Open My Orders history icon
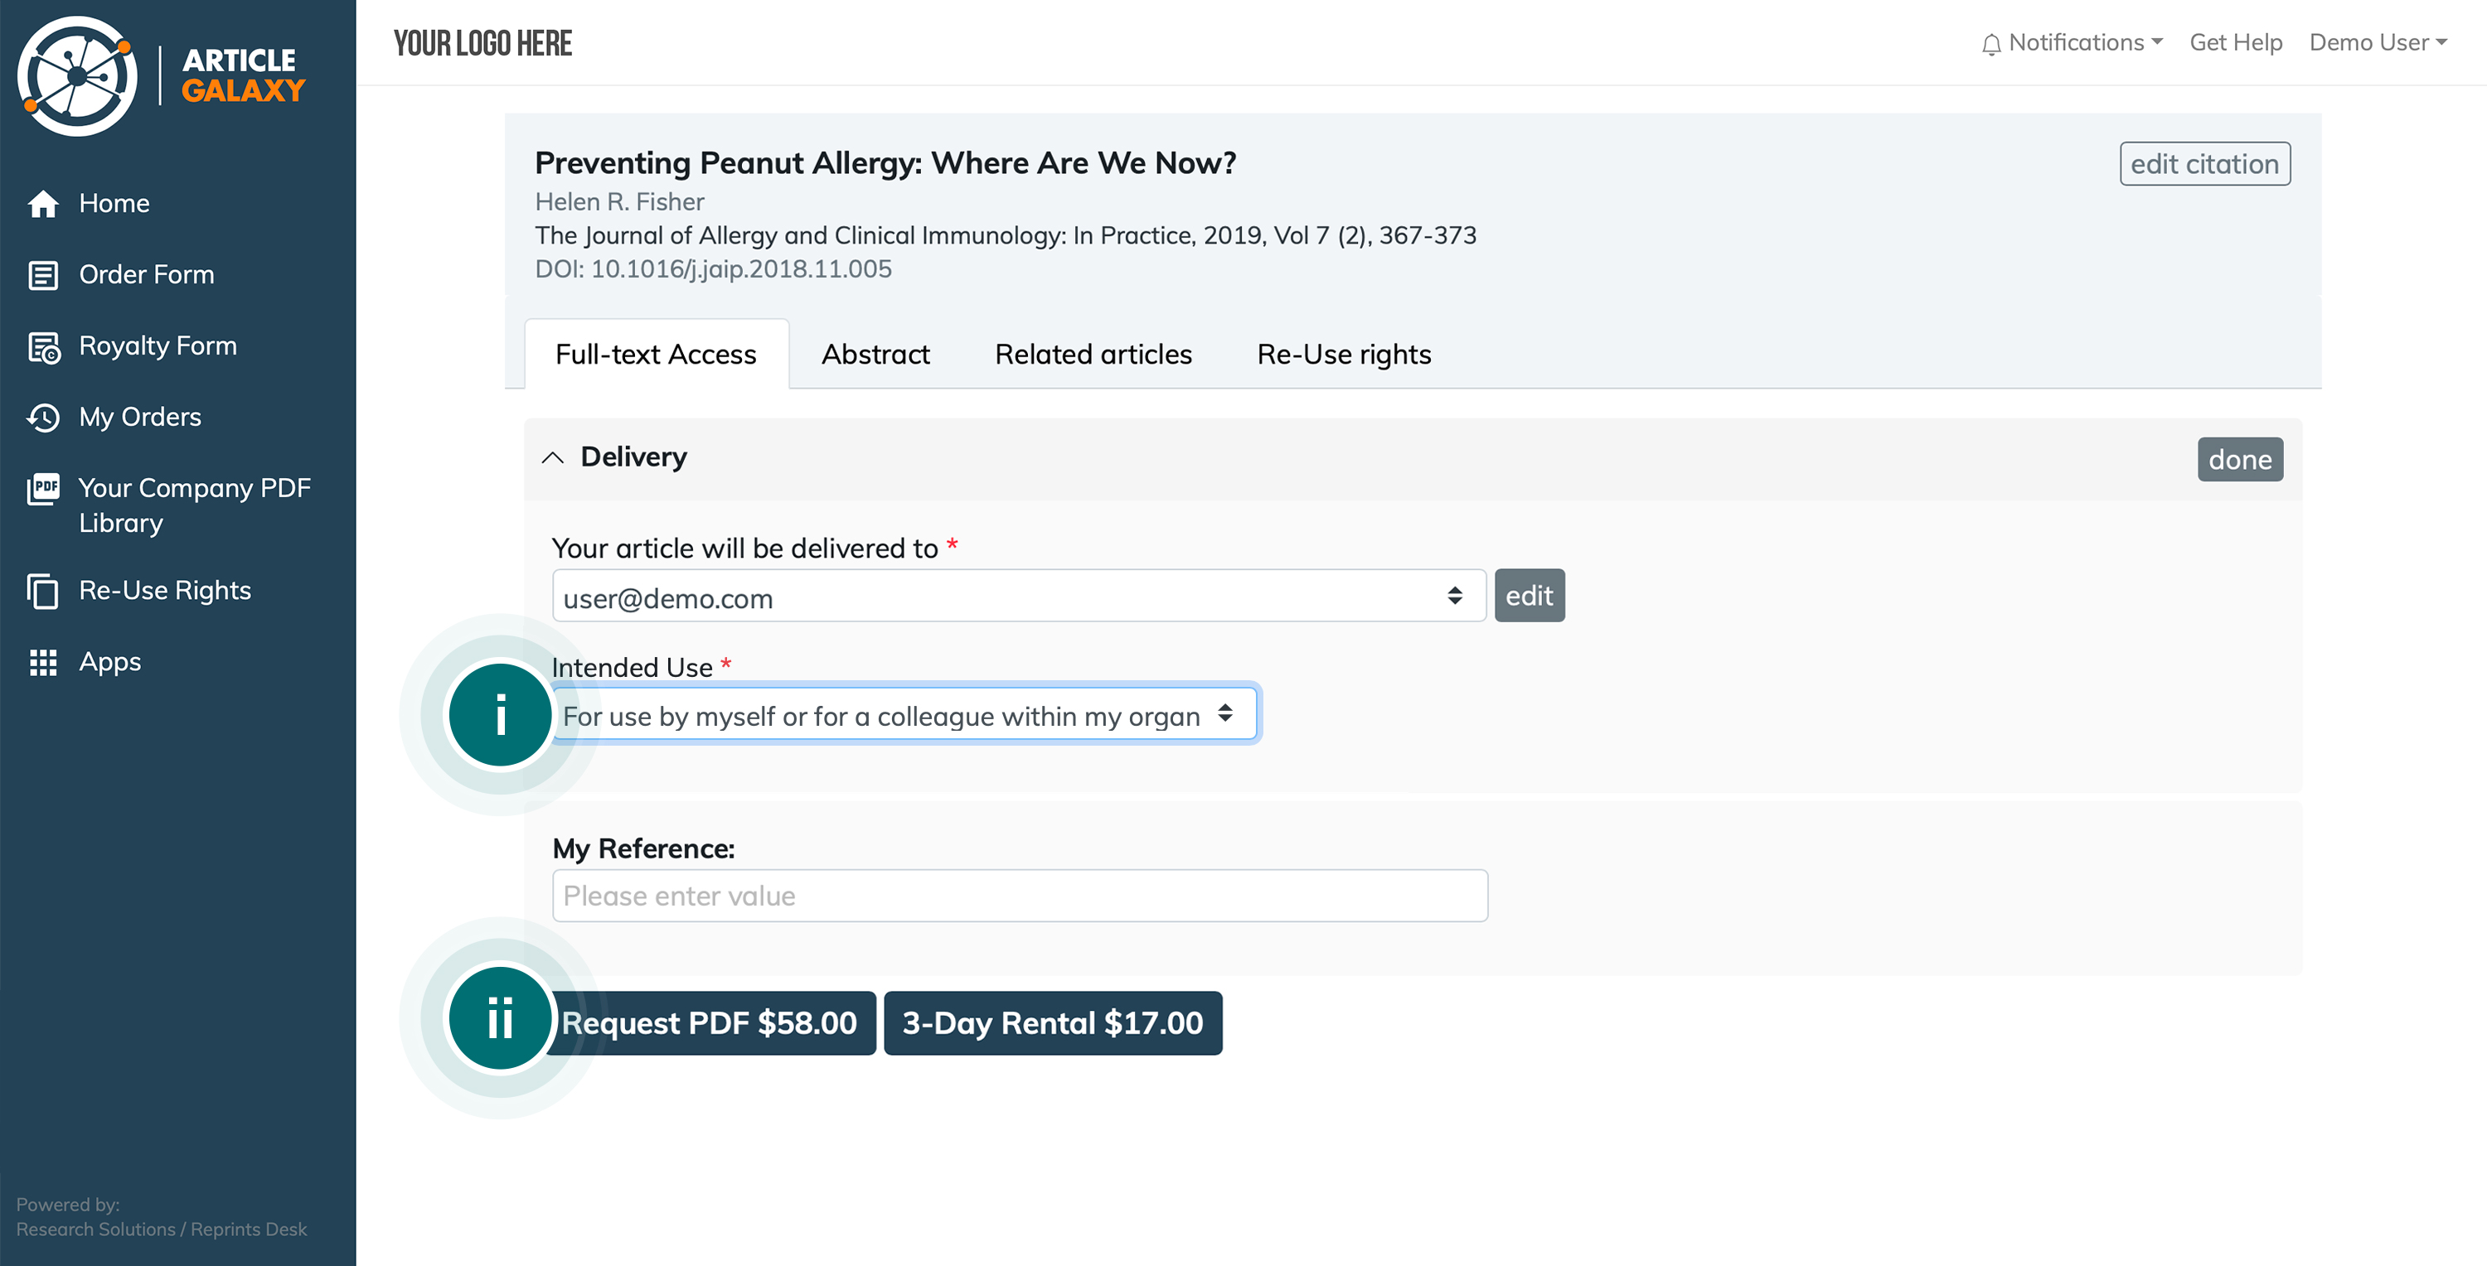This screenshot has height=1266, width=2487. point(43,418)
